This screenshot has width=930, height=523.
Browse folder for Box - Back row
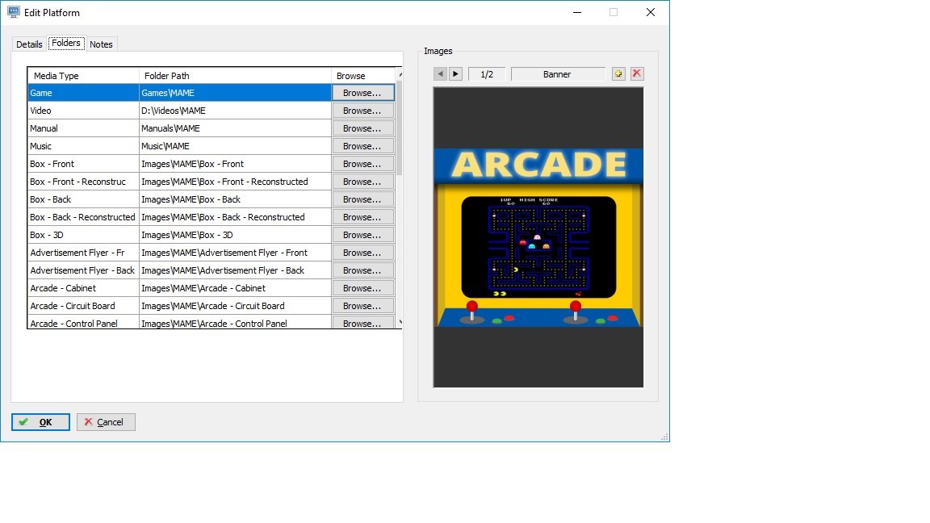[363, 199]
